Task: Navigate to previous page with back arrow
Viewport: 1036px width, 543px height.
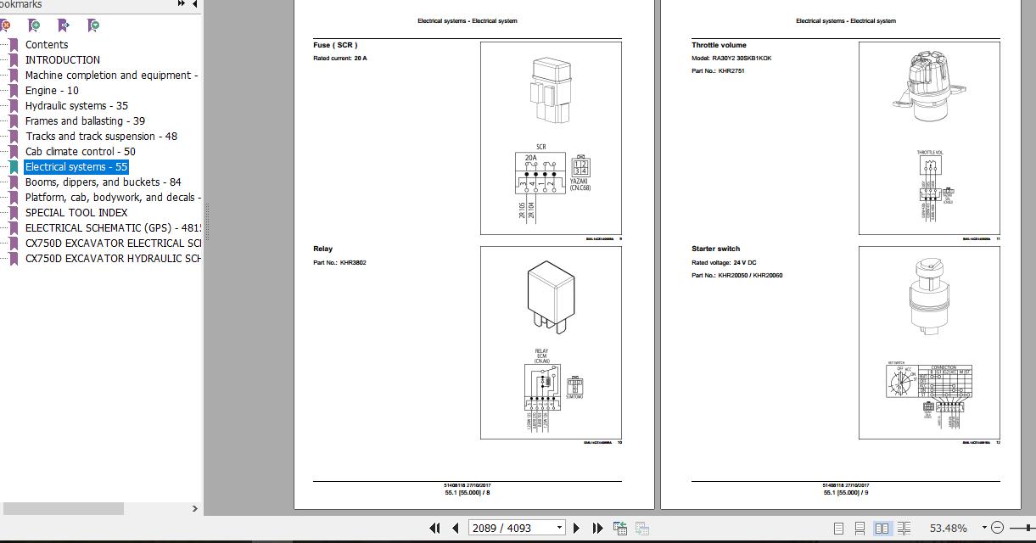Action: tap(456, 528)
